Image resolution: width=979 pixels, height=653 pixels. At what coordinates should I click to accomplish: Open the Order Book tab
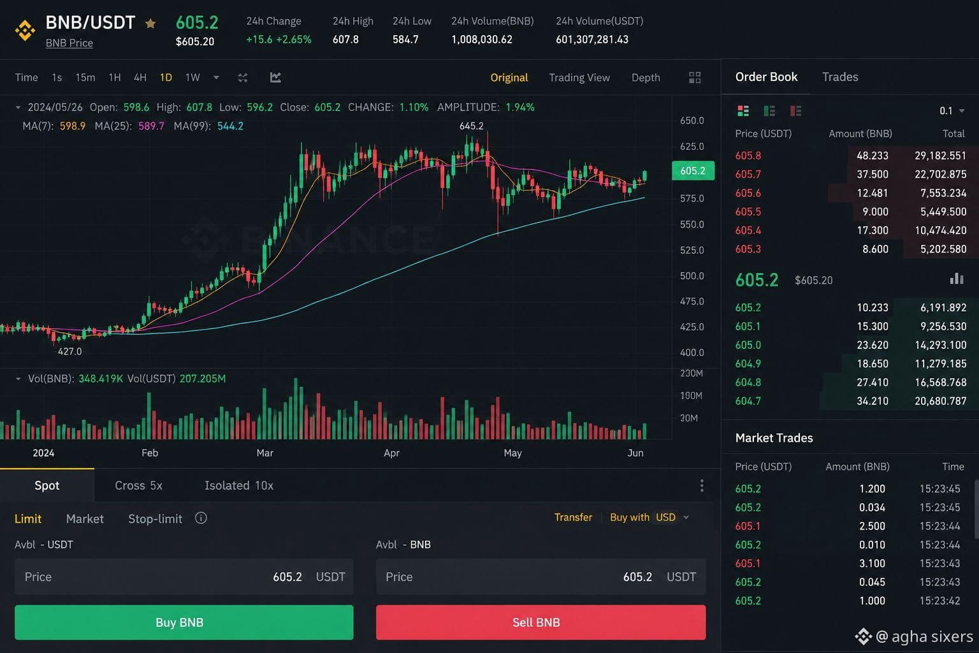(x=766, y=77)
